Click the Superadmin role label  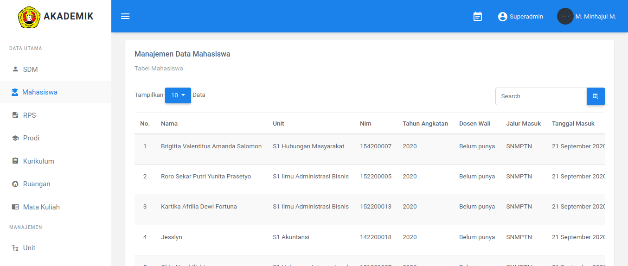point(526,16)
